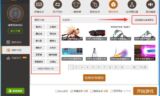
Task: Switch to 最新资讯 sidebar tab
Action: (15, 42)
